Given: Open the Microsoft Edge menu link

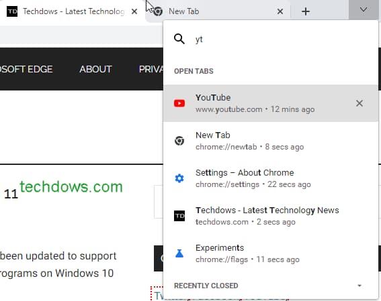Looking at the screenshot, I should (26, 69).
